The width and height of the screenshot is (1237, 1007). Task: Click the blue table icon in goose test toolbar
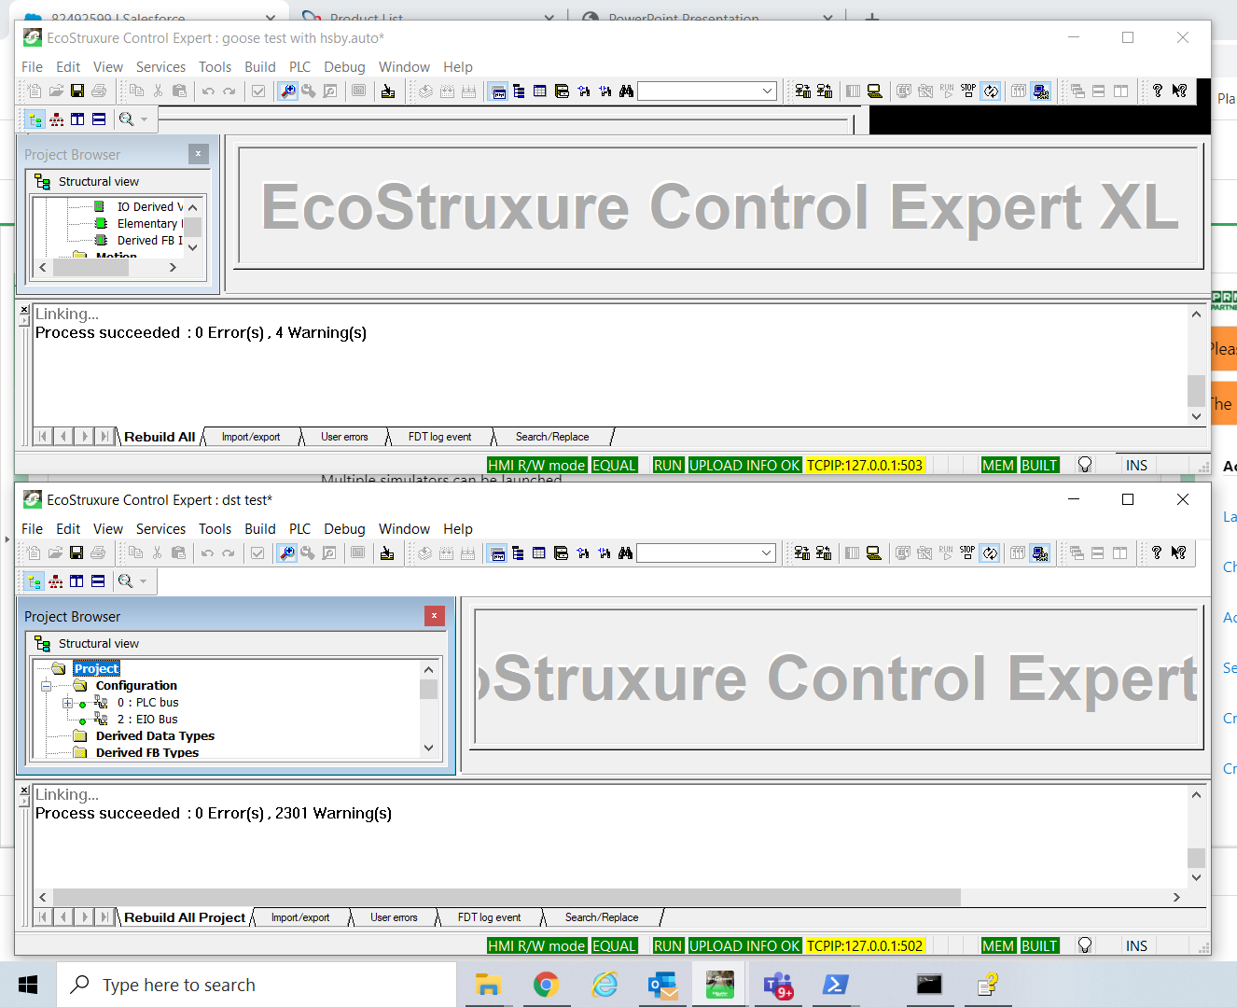[540, 91]
